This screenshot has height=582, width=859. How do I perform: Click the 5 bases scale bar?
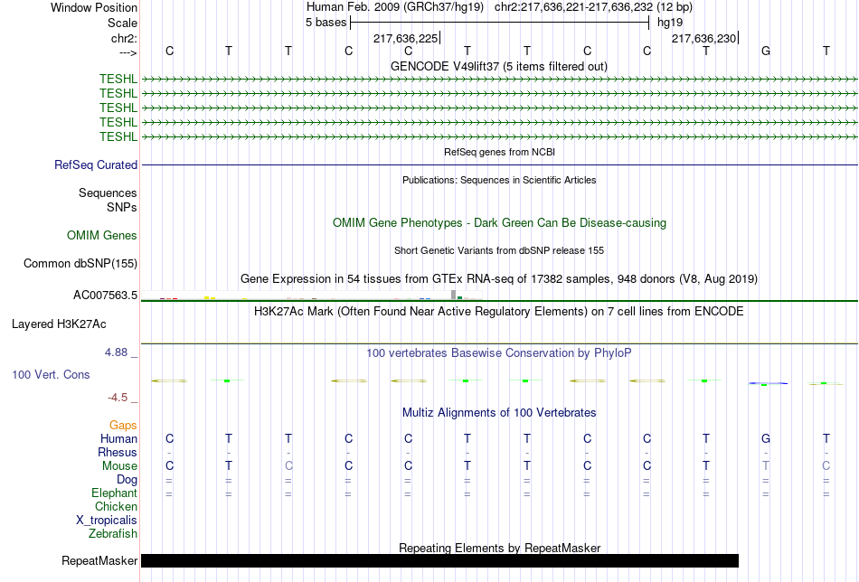(499, 23)
